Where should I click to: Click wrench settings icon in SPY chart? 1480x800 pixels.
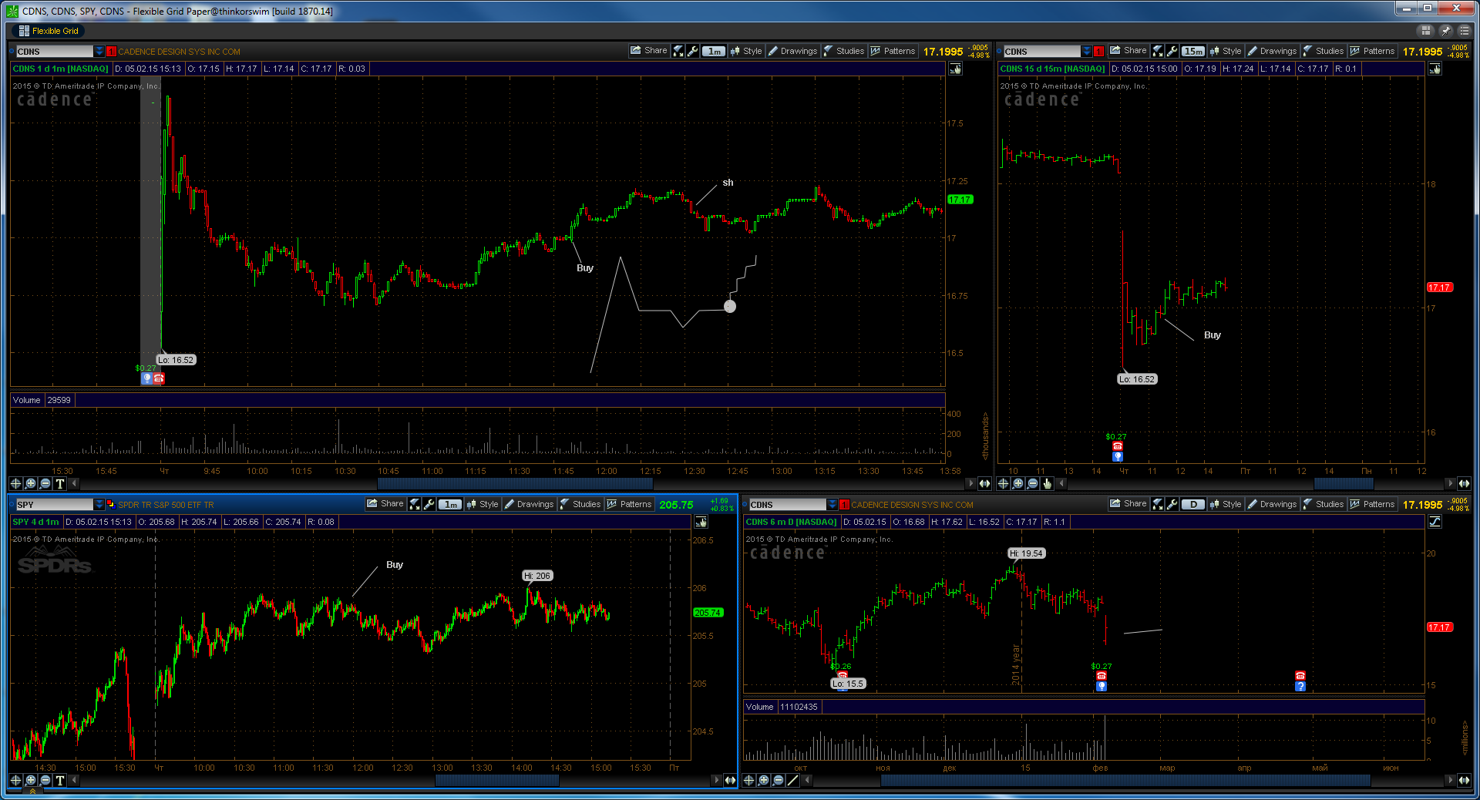click(x=429, y=504)
